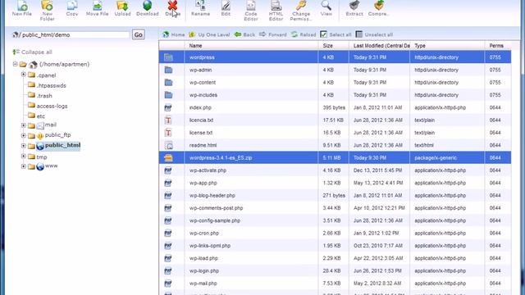The height and width of the screenshot is (295, 525).
Task: Open the HTML Editor
Action: point(276,10)
